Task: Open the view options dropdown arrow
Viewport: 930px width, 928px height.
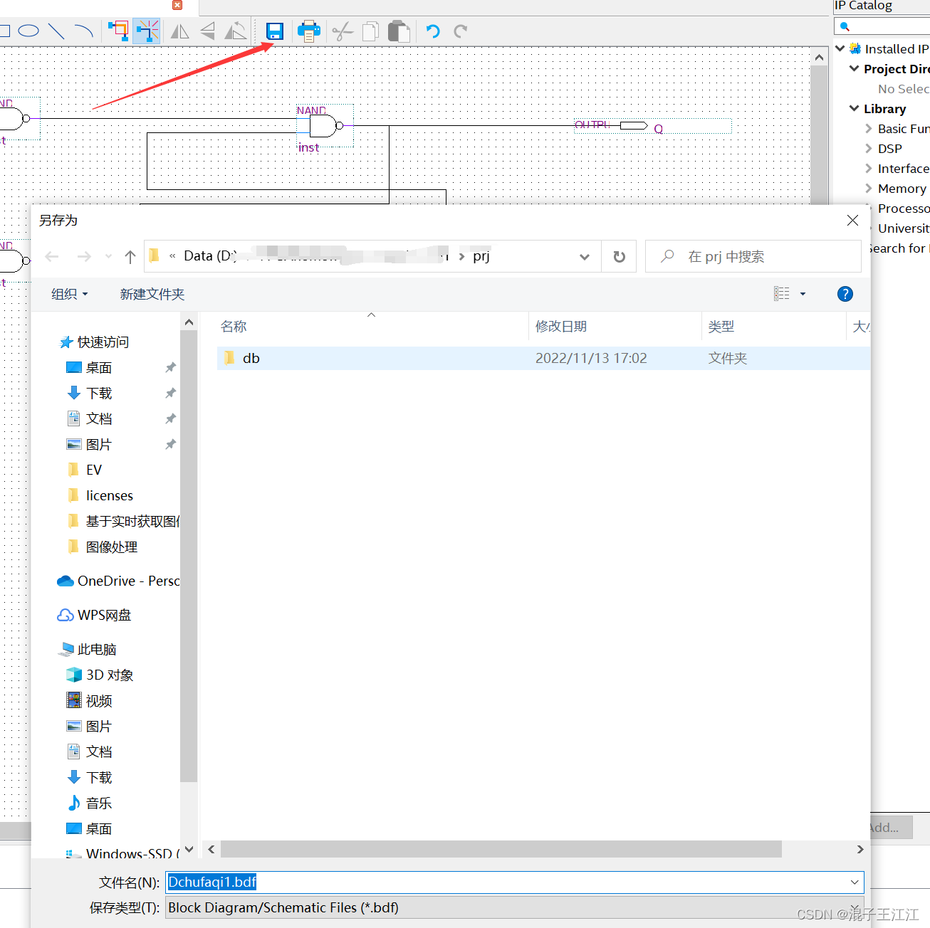Action: click(x=803, y=294)
